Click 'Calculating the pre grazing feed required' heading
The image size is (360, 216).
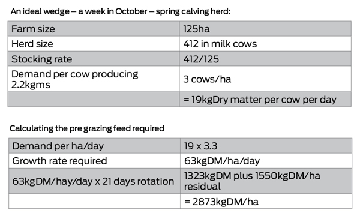(x=87, y=128)
